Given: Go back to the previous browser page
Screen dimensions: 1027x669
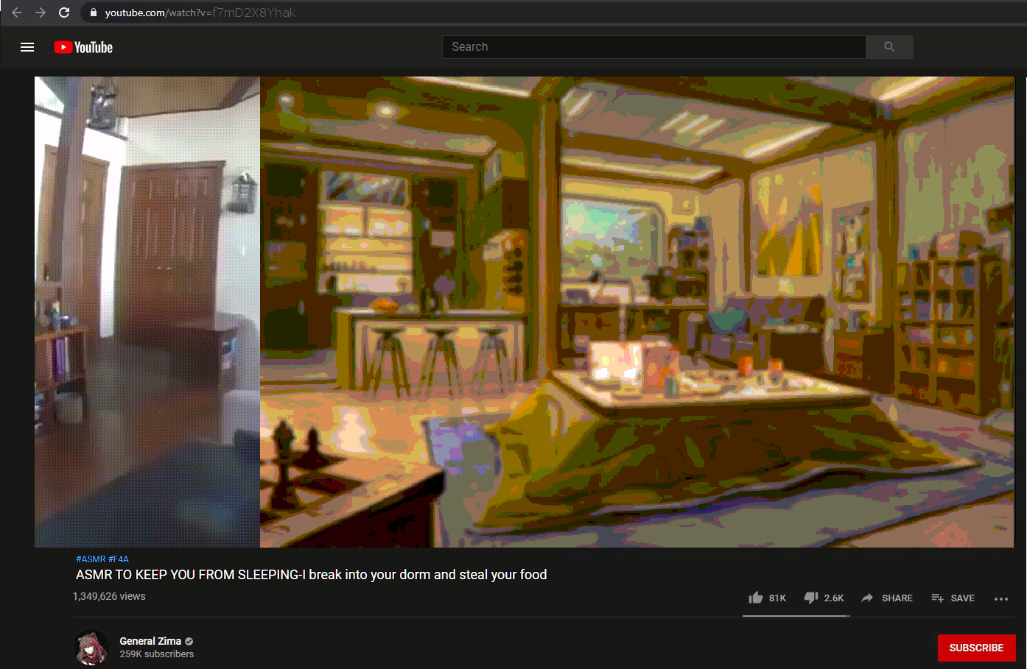Looking at the screenshot, I should click(17, 13).
